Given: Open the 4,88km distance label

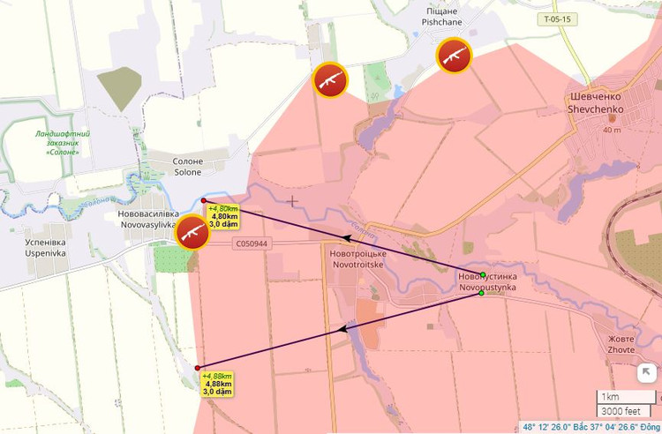Looking at the screenshot, I should 217,384.
